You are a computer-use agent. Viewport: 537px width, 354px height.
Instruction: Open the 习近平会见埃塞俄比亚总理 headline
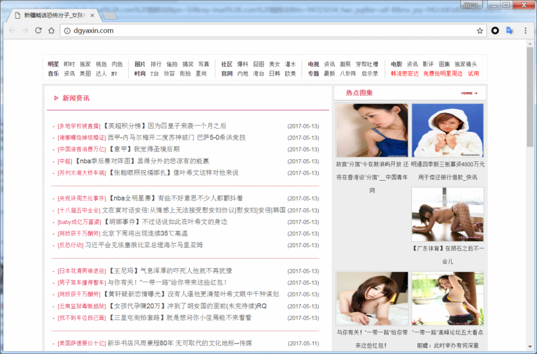[144, 245]
